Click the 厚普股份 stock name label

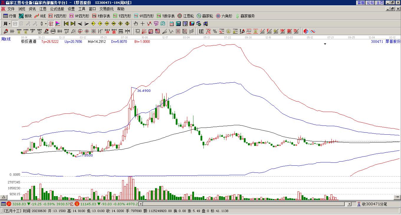pyautogui.click(x=393, y=42)
